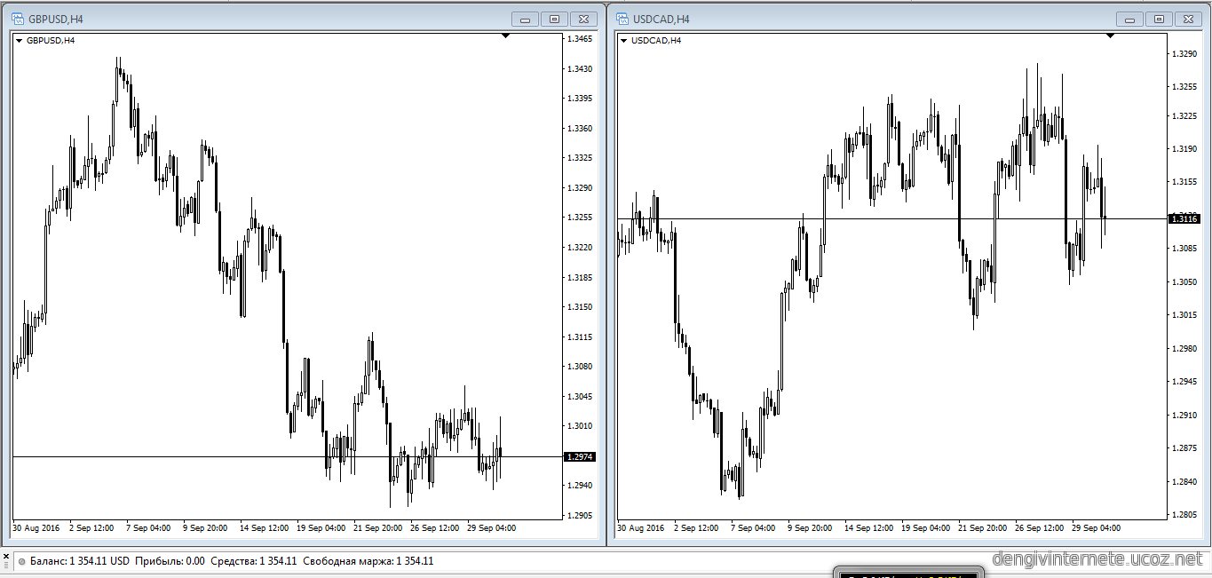Screen dimensions: 1212x578
Task: Click the USDCAD,H4 window title bar
Action: [x=870, y=19]
